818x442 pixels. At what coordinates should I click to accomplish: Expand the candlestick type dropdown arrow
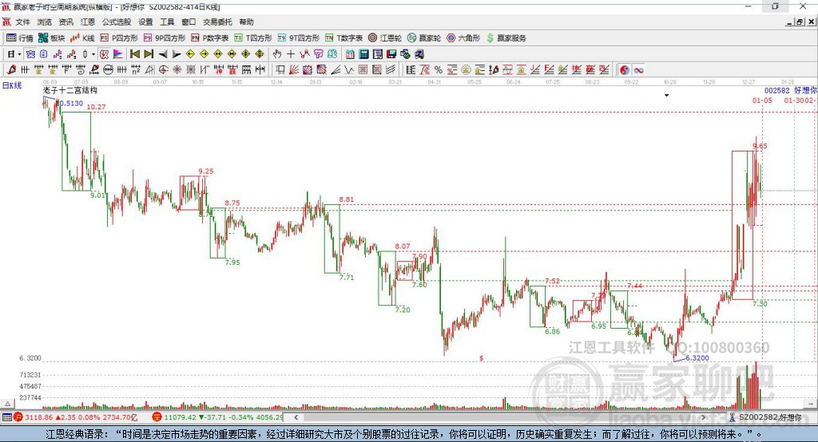[x=93, y=54]
